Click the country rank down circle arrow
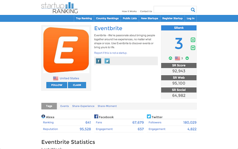Screen dimensions: 238x149 187,58
